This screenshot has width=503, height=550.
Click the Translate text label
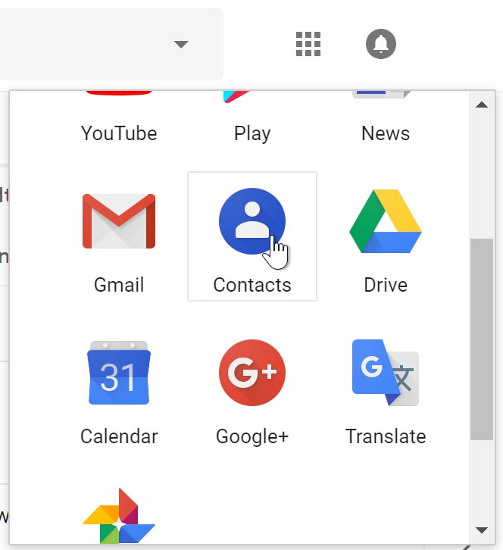pos(385,436)
